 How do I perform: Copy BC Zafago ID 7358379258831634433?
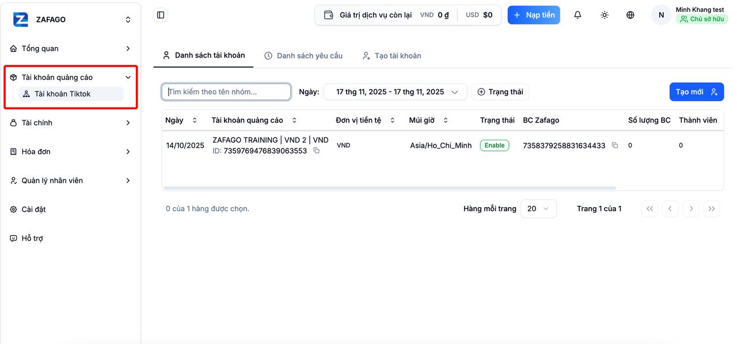615,146
